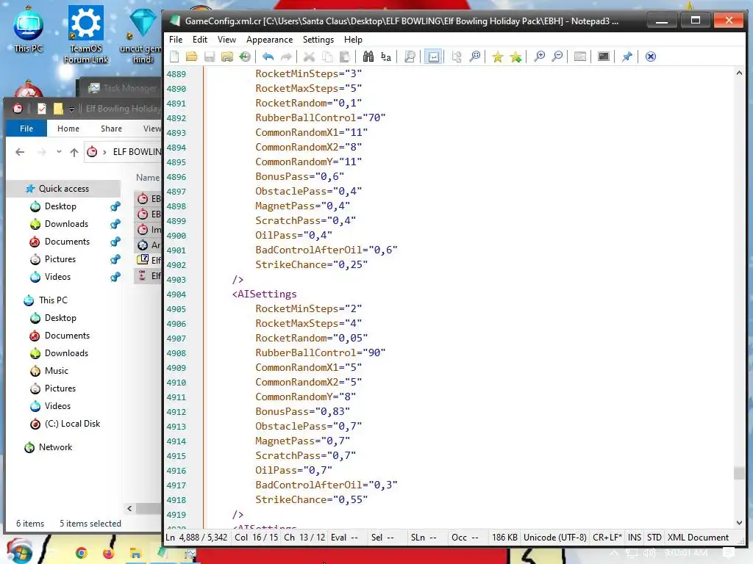Click the Copy toolbar icon
Image resolution: width=753 pixels, height=564 pixels.
click(327, 57)
